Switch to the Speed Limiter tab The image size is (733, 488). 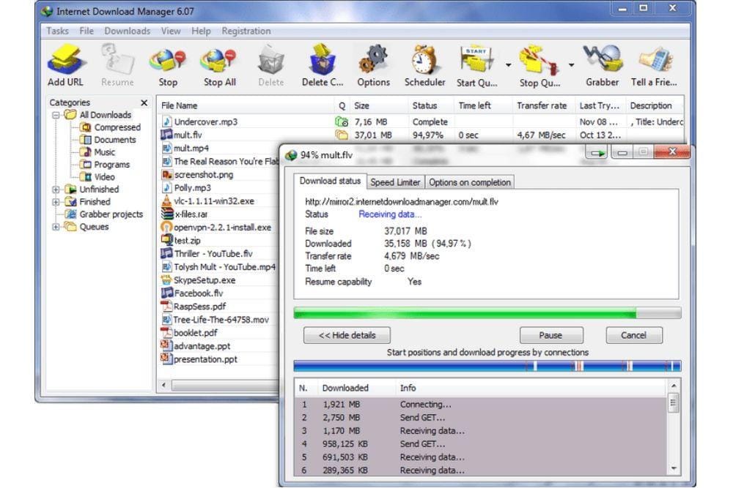pos(394,182)
